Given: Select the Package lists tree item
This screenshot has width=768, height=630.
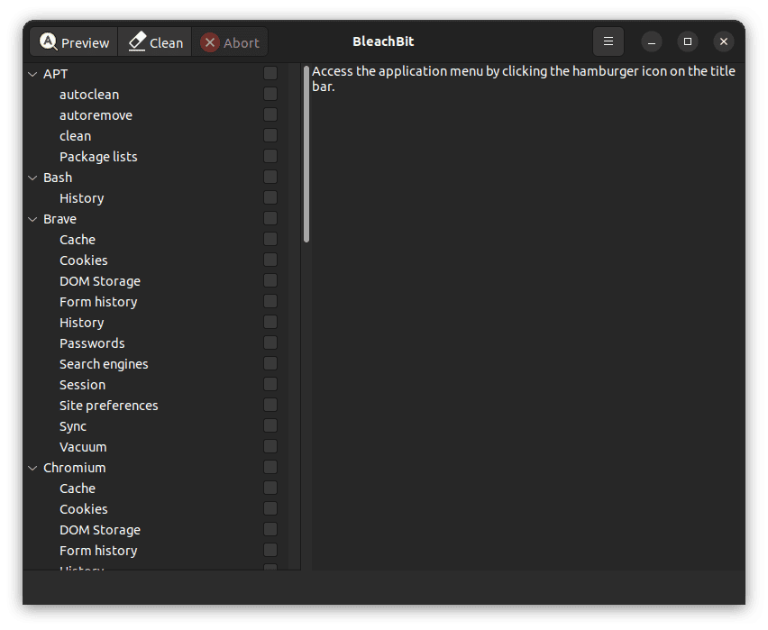Looking at the screenshot, I should (x=98, y=156).
